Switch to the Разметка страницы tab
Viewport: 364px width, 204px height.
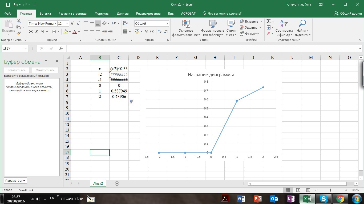click(73, 14)
